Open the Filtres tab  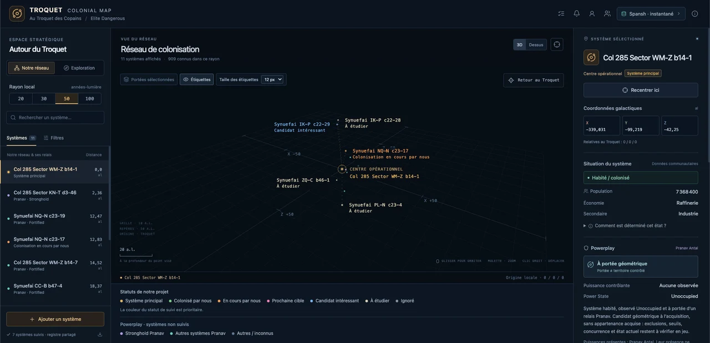tap(54, 138)
